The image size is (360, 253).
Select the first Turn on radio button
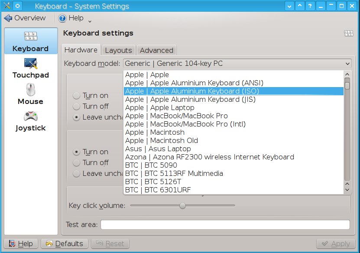click(x=76, y=96)
